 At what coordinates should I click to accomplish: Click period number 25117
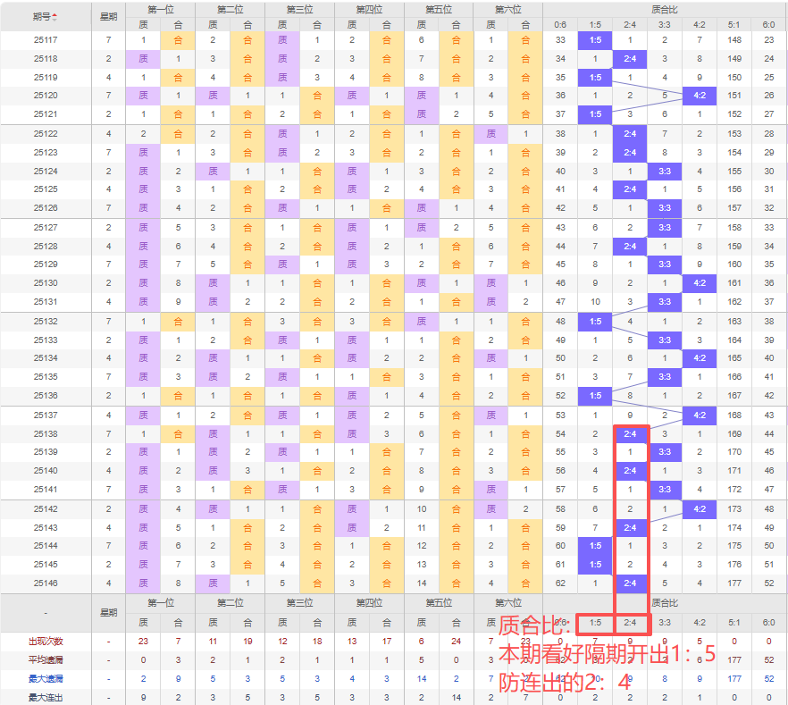coord(46,40)
